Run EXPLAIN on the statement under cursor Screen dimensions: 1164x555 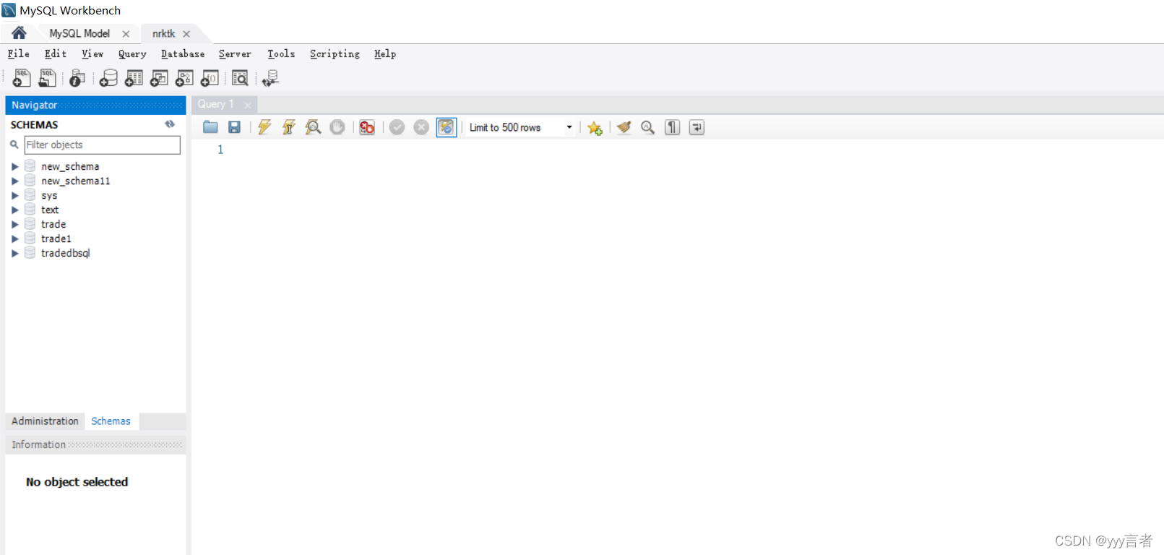[313, 127]
